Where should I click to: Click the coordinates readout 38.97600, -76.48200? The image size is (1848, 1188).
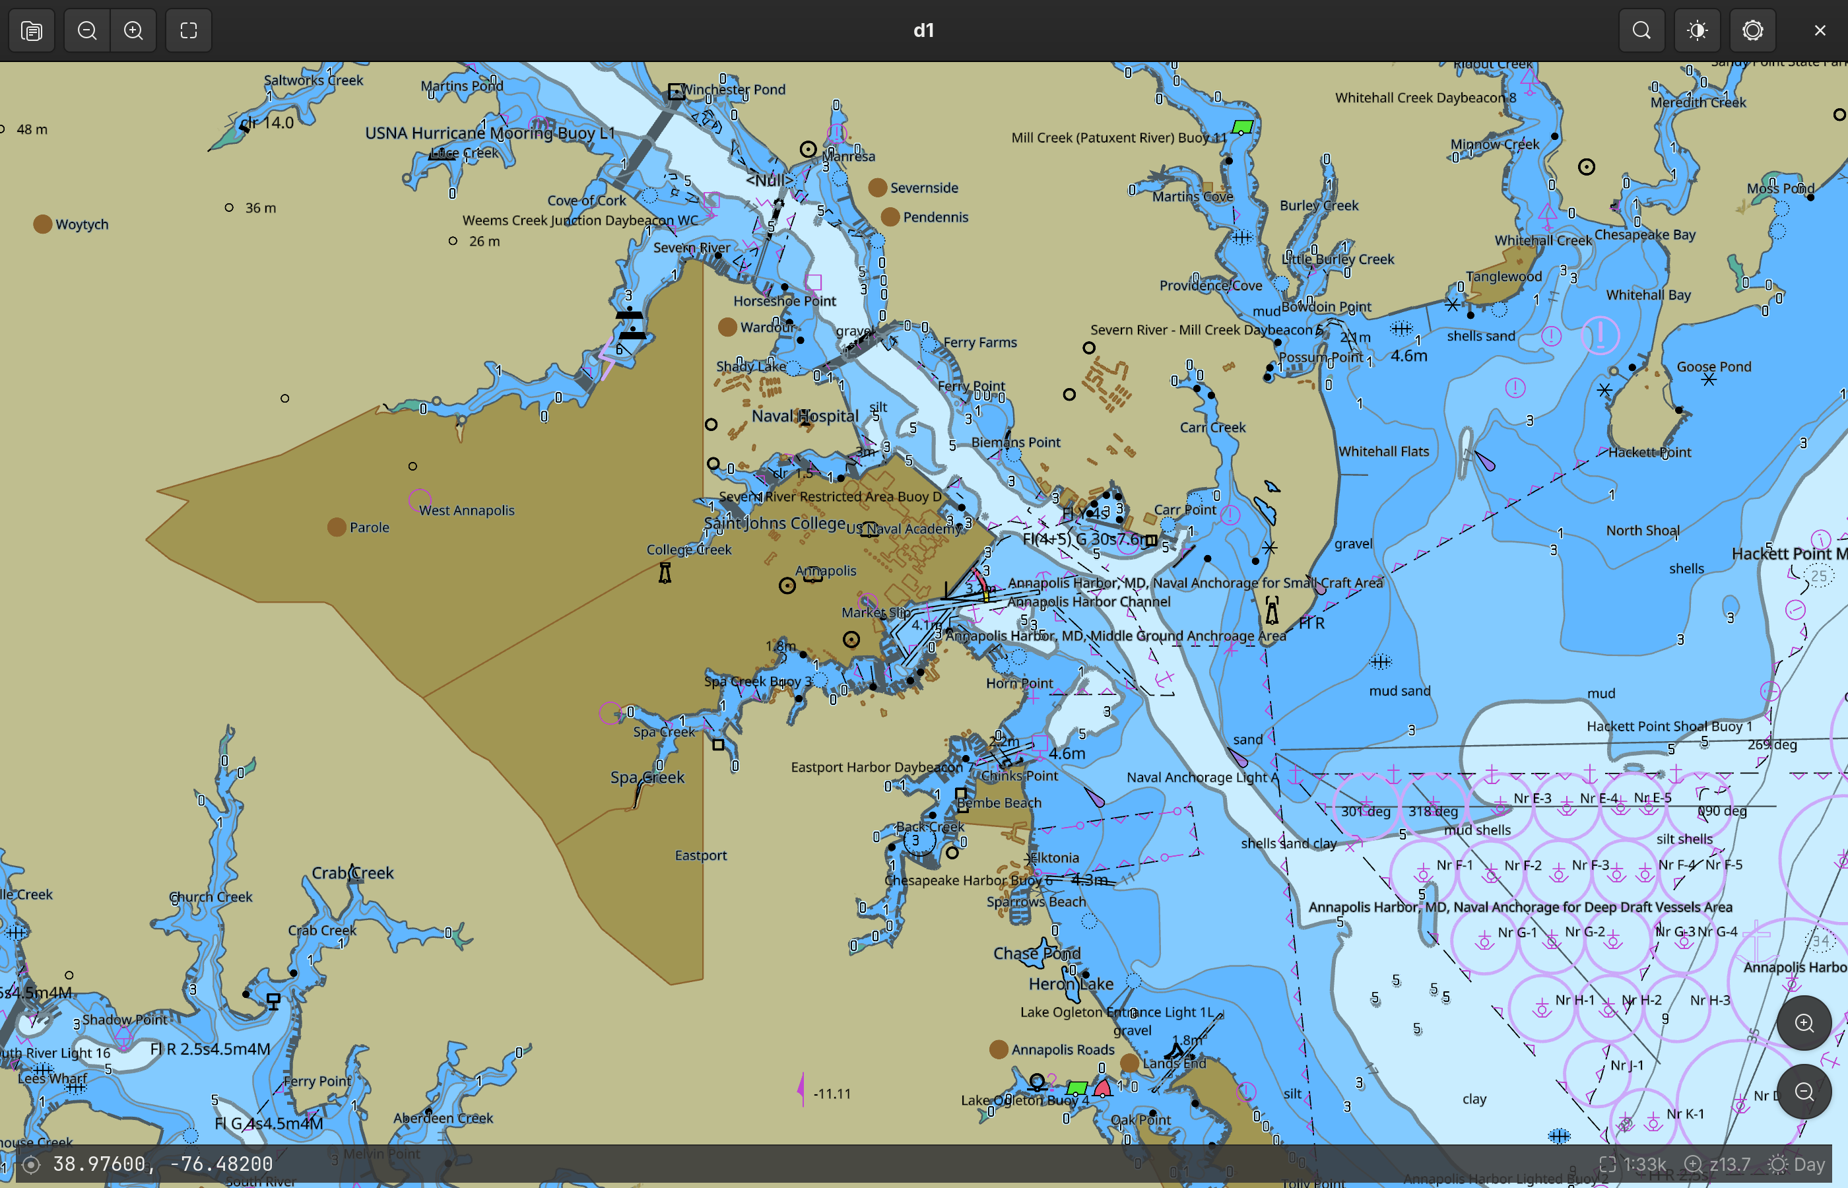163,1164
